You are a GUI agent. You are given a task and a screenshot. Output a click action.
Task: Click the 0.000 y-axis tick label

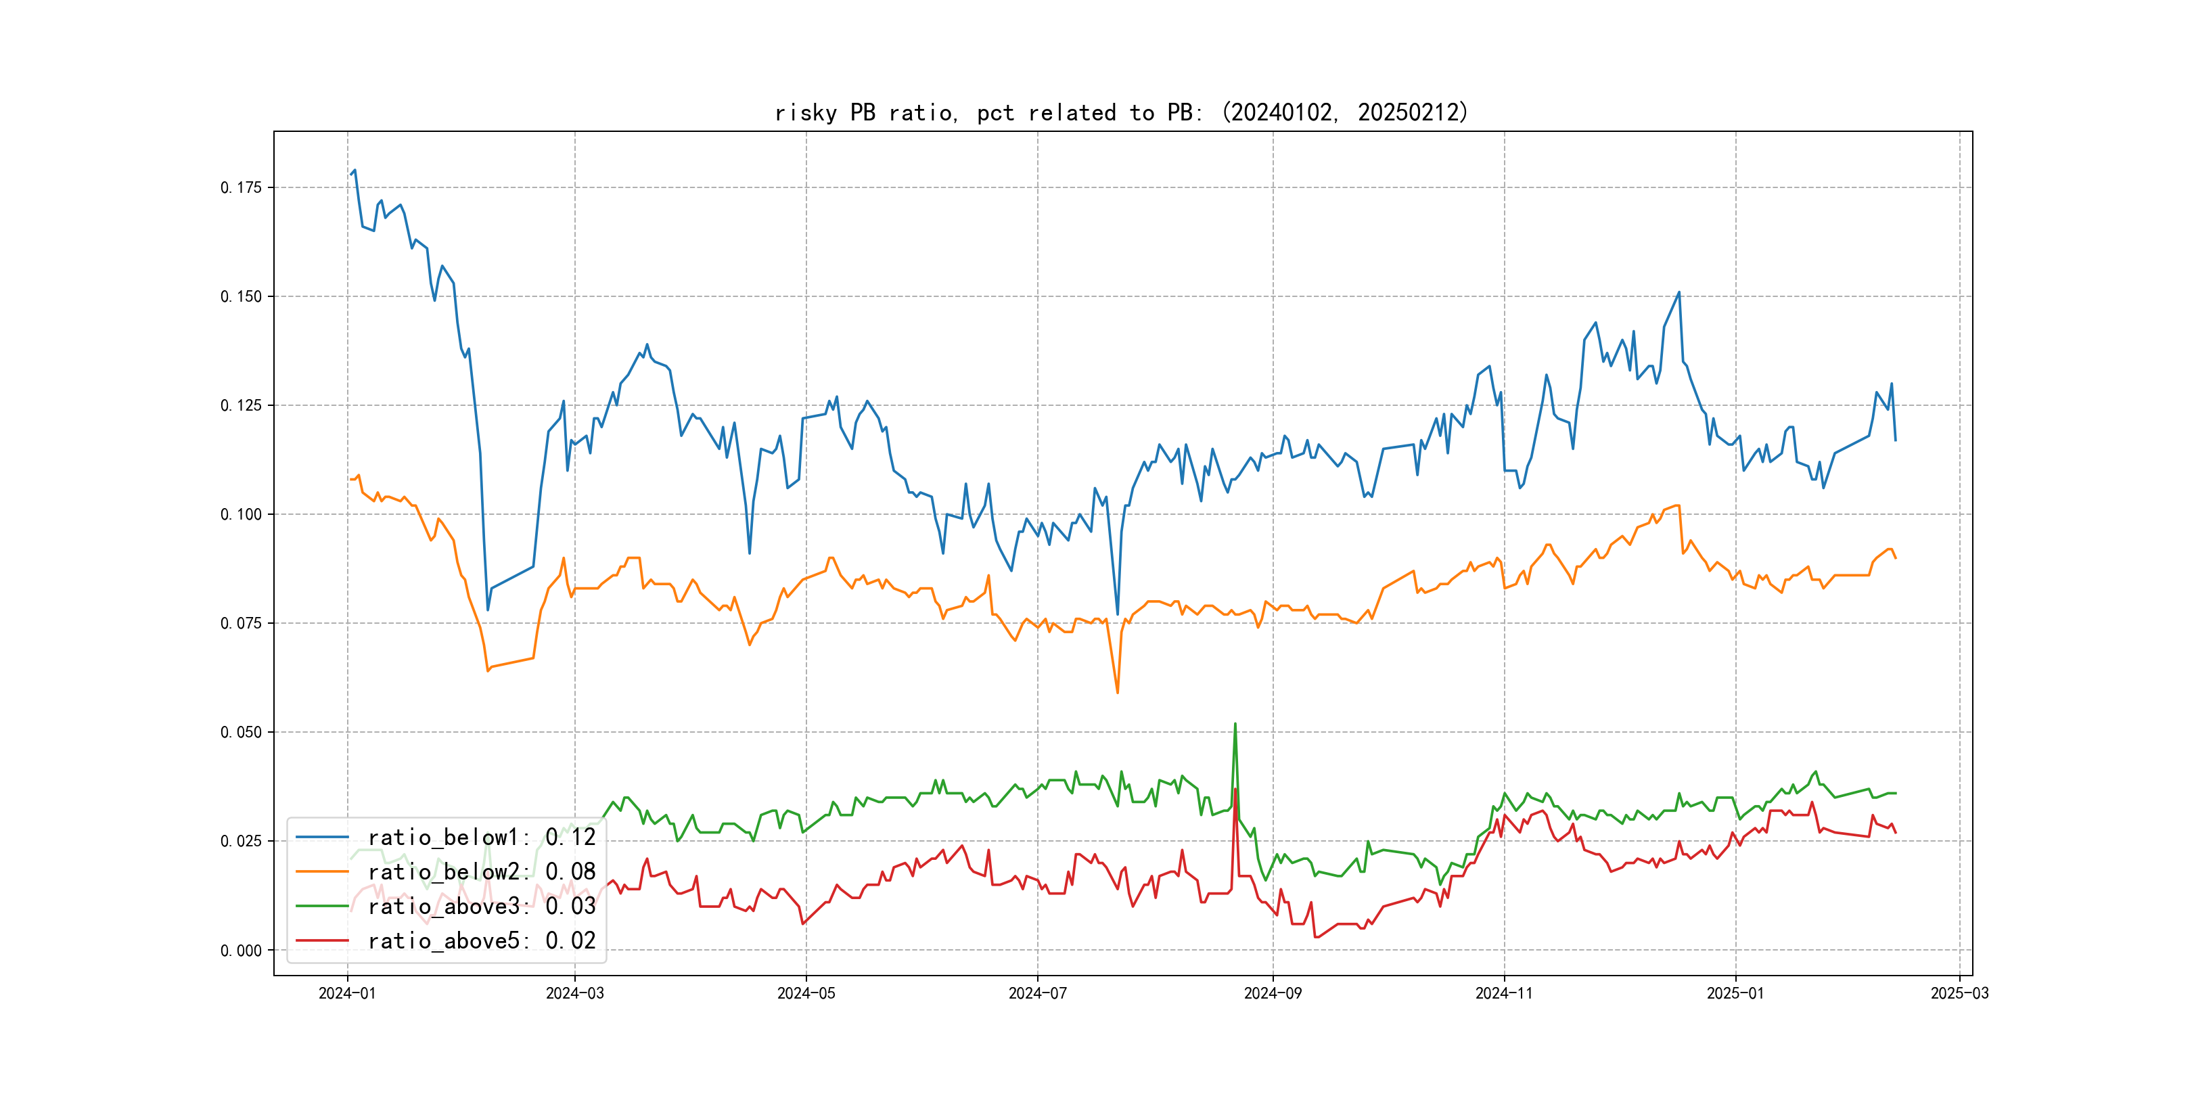(241, 951)
